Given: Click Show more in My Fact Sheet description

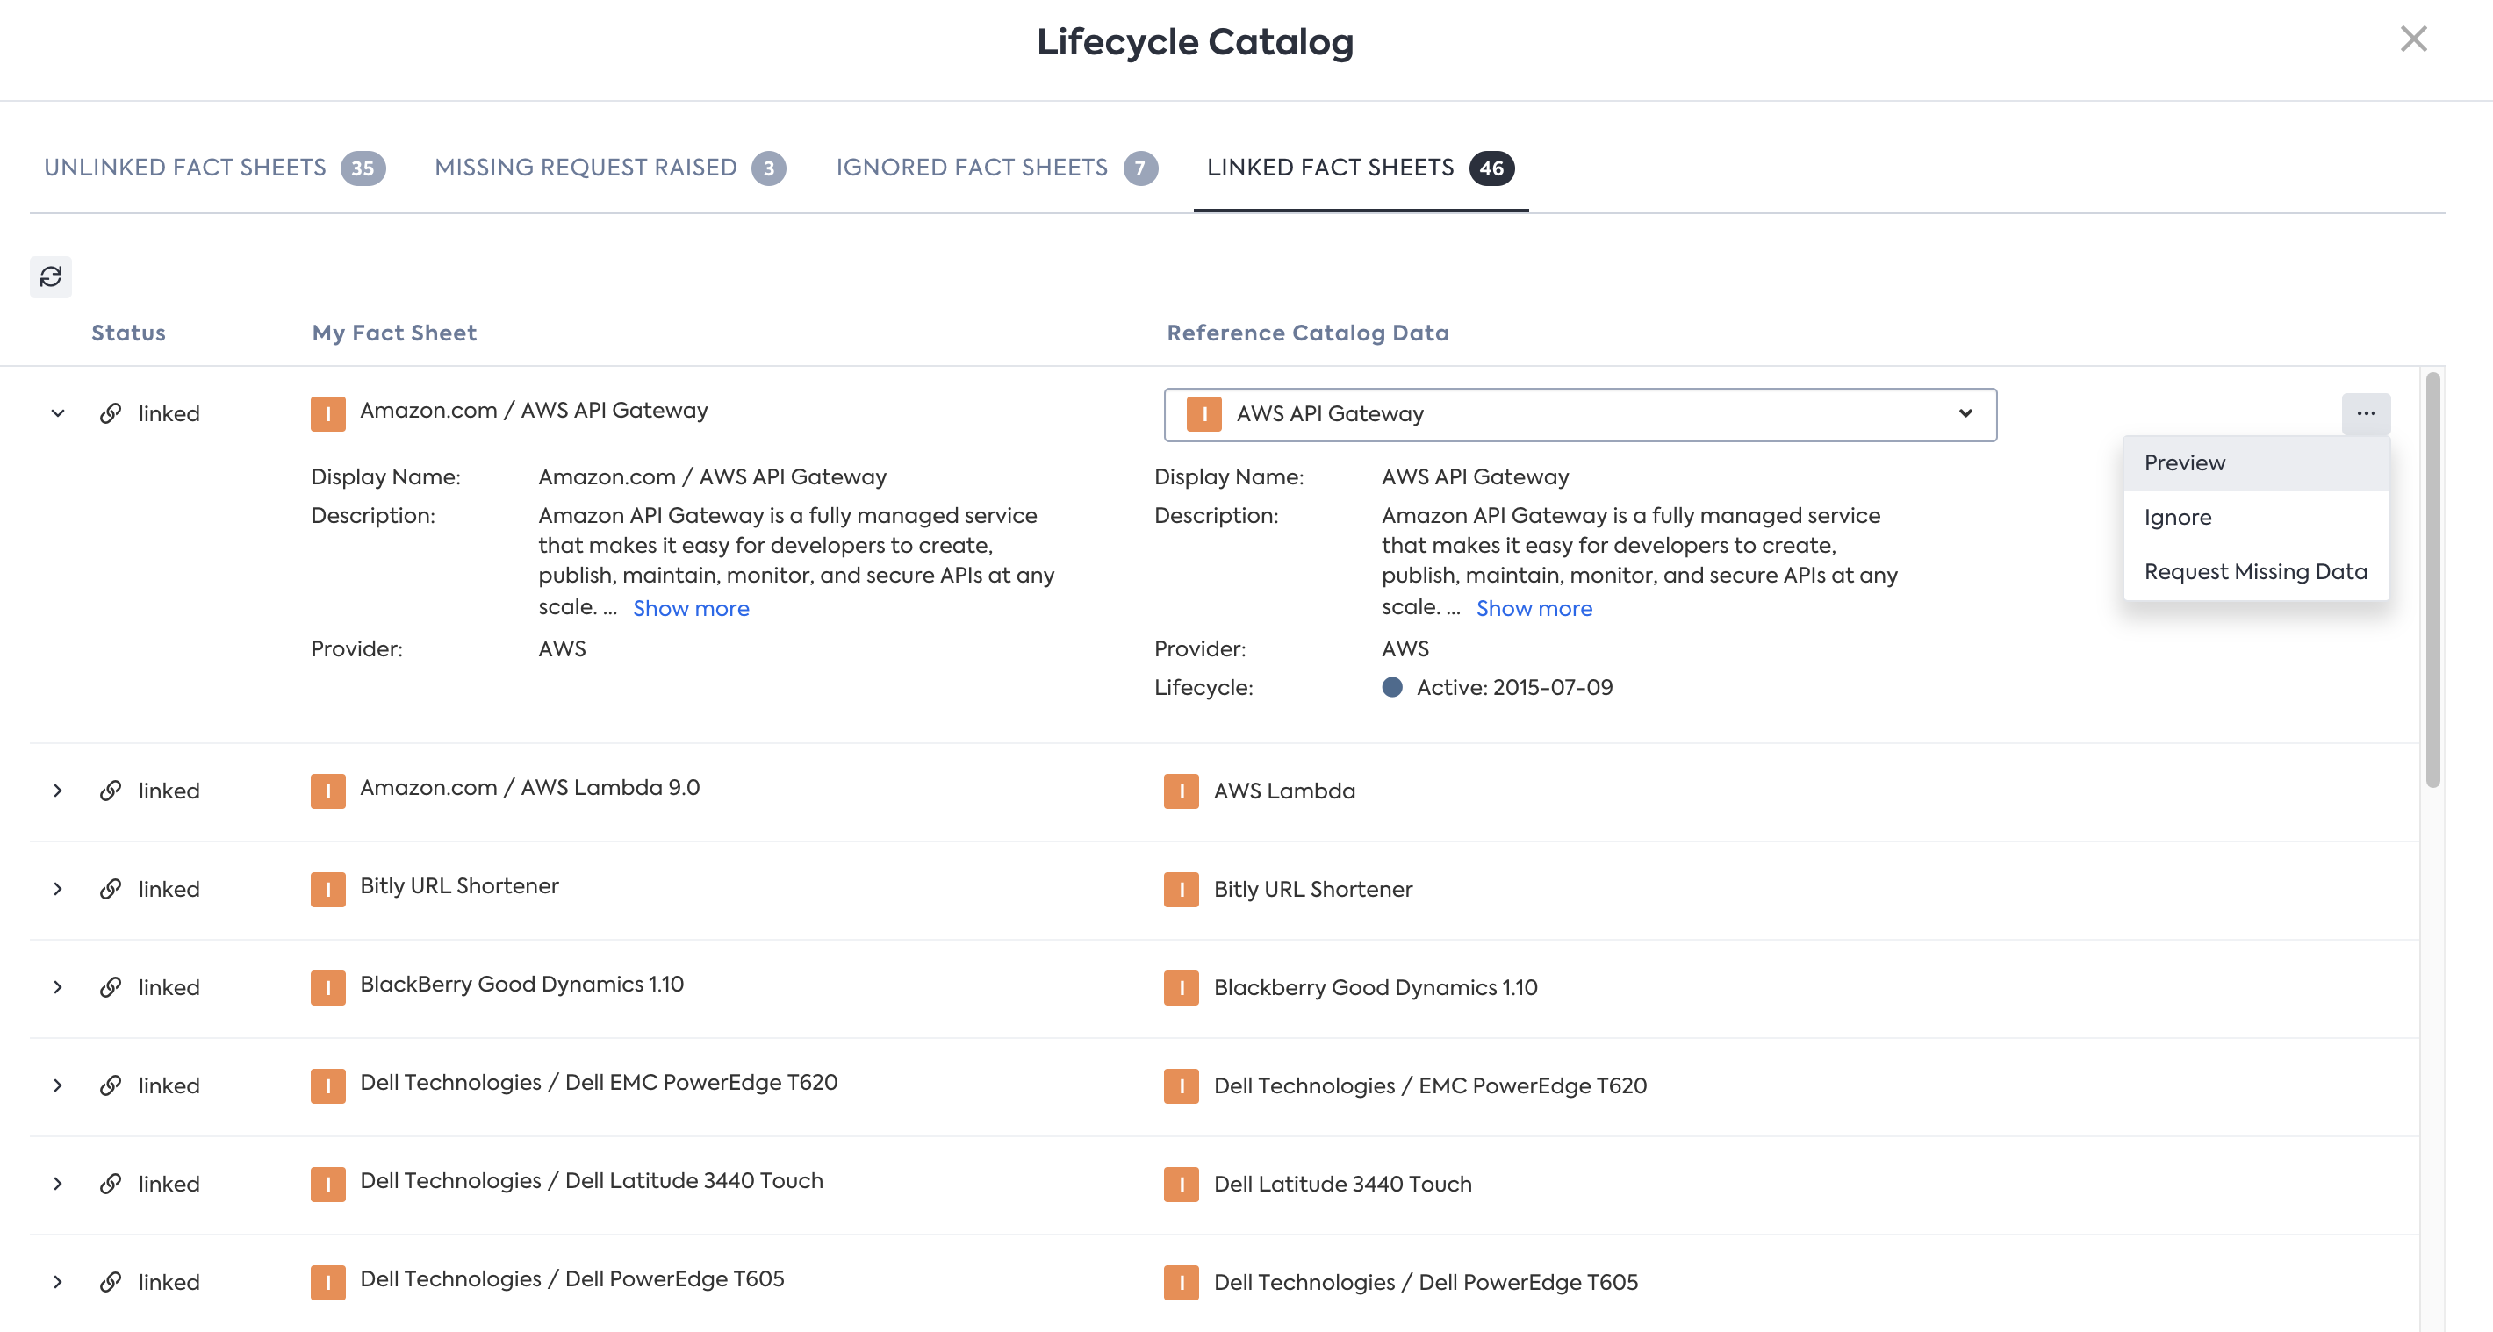Looking at the screenshot, I should point(691,608).
